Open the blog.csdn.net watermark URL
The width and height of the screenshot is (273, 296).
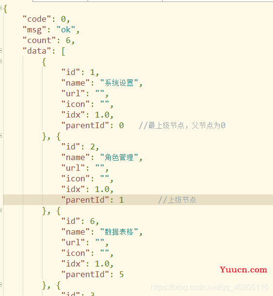click(209, 287)
